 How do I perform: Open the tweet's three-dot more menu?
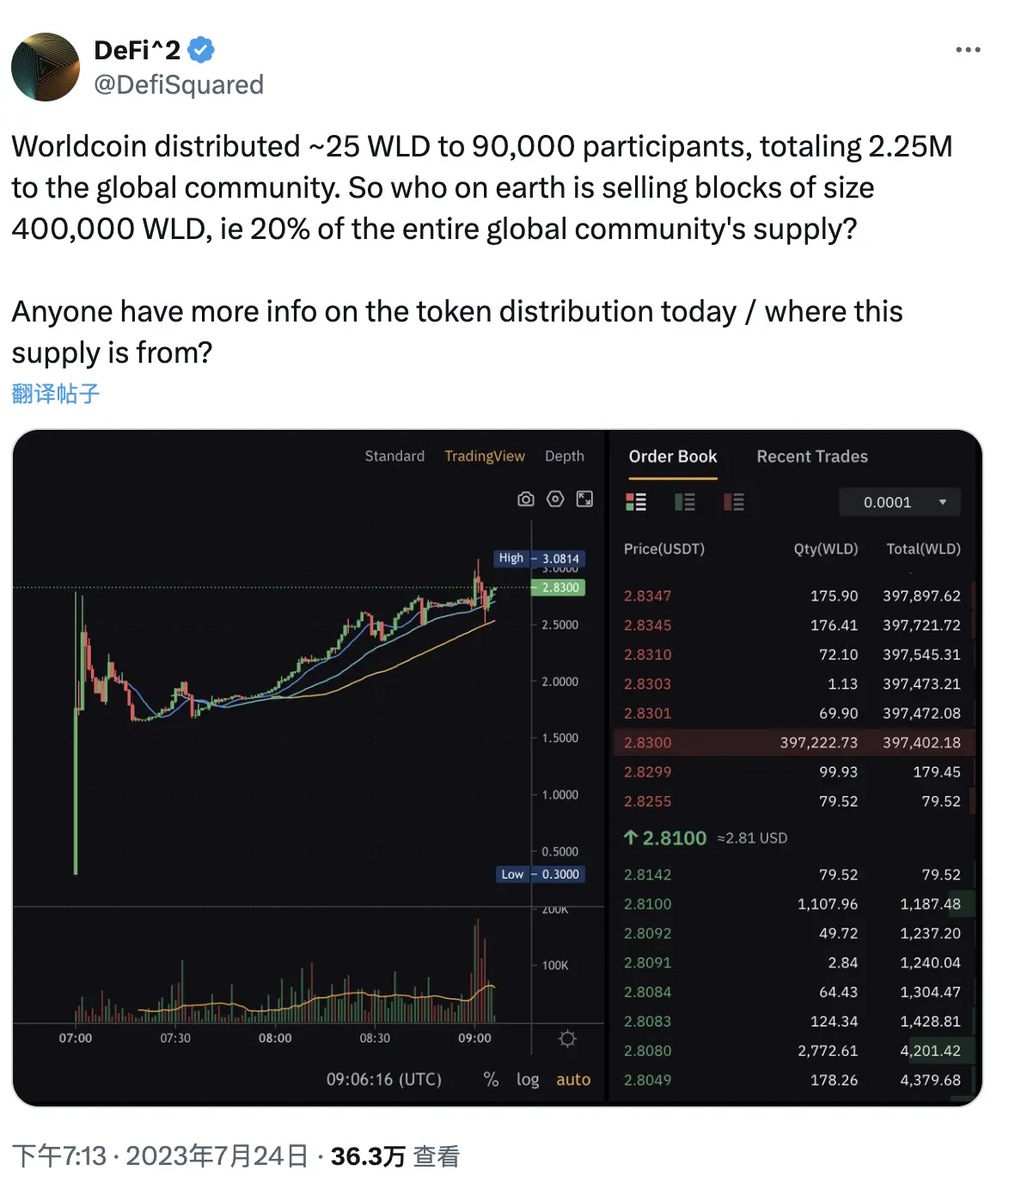pyautogui.click(x=968, y=50)
